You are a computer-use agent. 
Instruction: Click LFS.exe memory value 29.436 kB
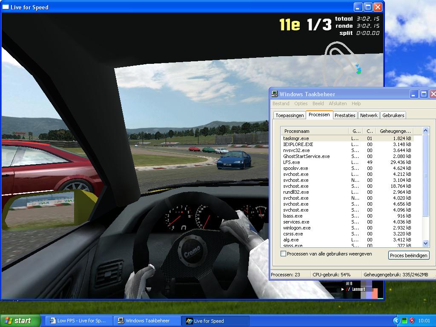400,162
